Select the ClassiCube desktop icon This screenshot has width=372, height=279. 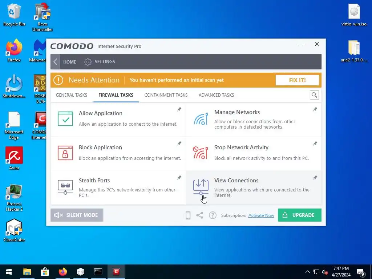tap(14, 230)
